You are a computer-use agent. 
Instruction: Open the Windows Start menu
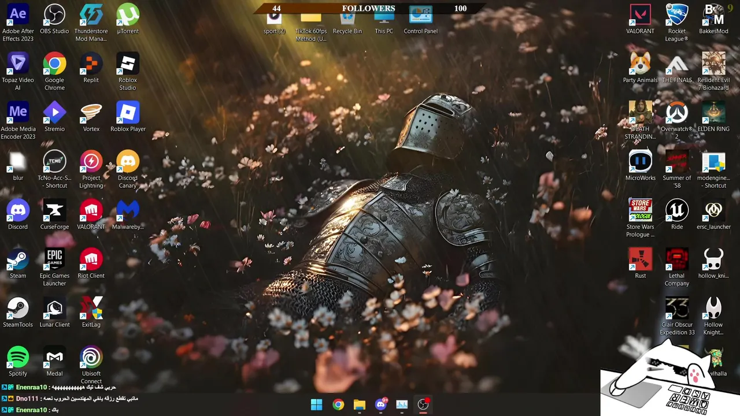click(317, 404)
